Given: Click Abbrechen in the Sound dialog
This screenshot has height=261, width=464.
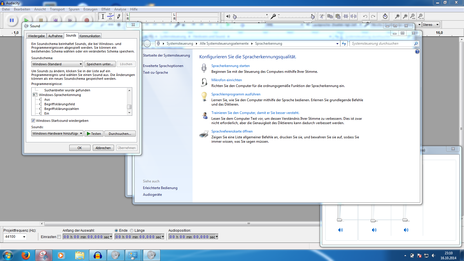Looking at the screenshot, I should click(103, 148).
